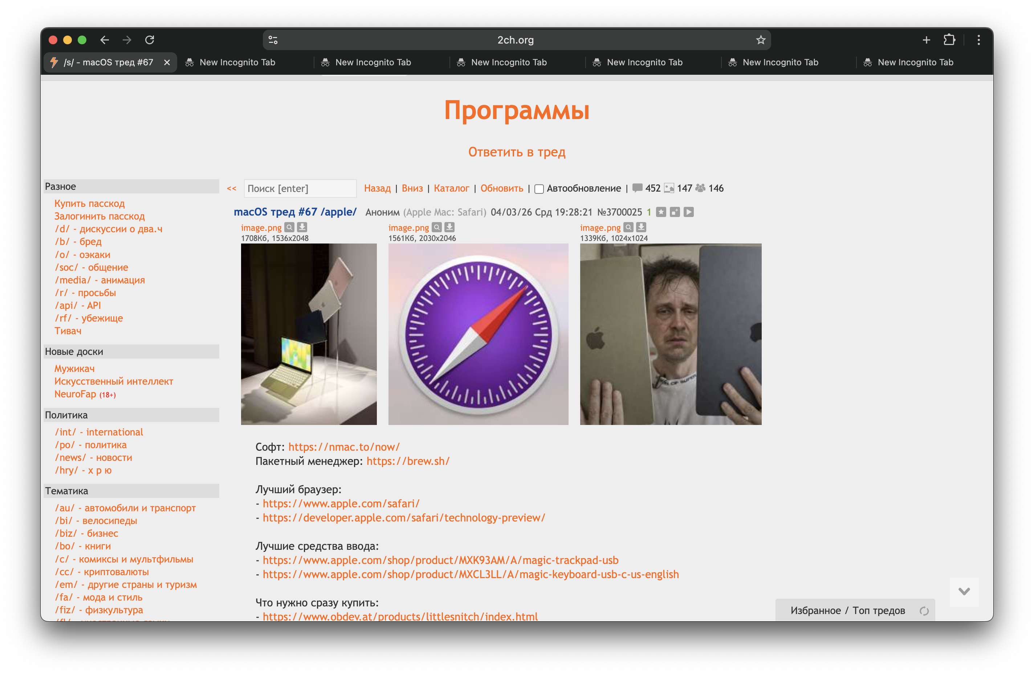Click the play icon in post header
The width and height of the screenshot is (1034, 675).
coord(689,212)
